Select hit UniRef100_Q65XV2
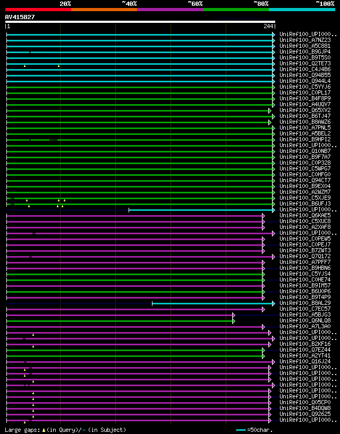 (x=305, y=110)
